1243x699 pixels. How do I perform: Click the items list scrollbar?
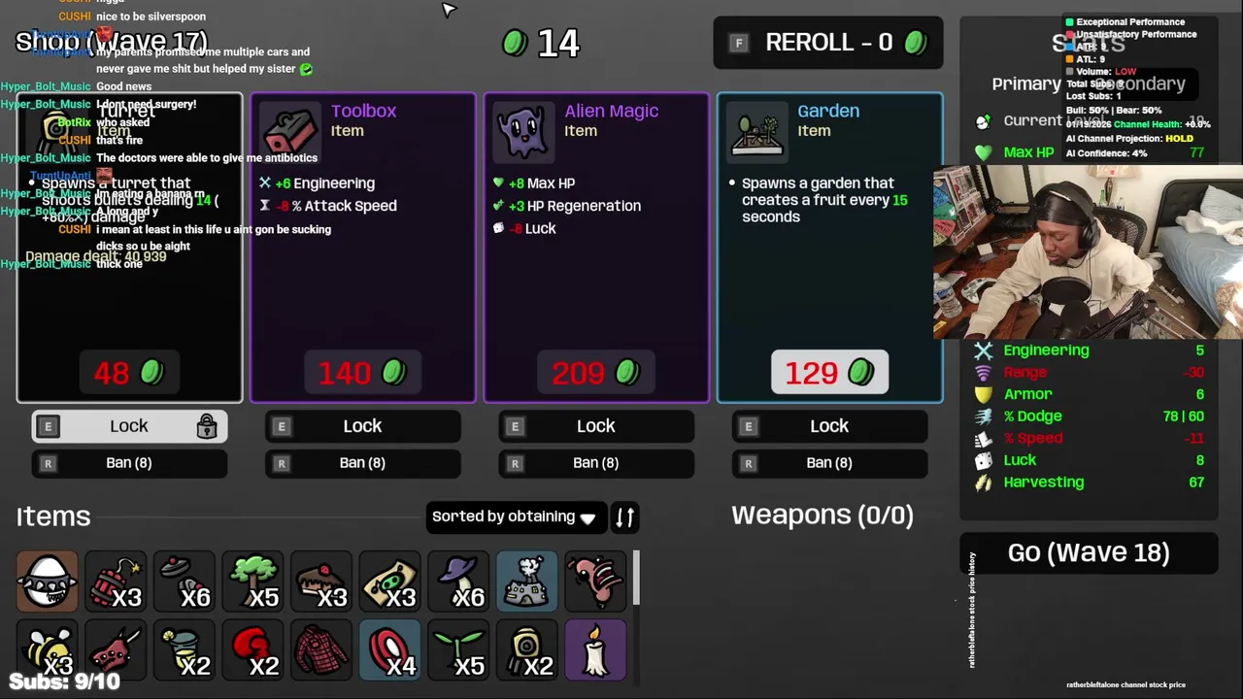[x=636, y=579]
